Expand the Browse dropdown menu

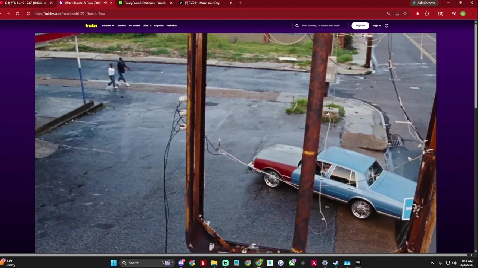[x=108, y=25]
